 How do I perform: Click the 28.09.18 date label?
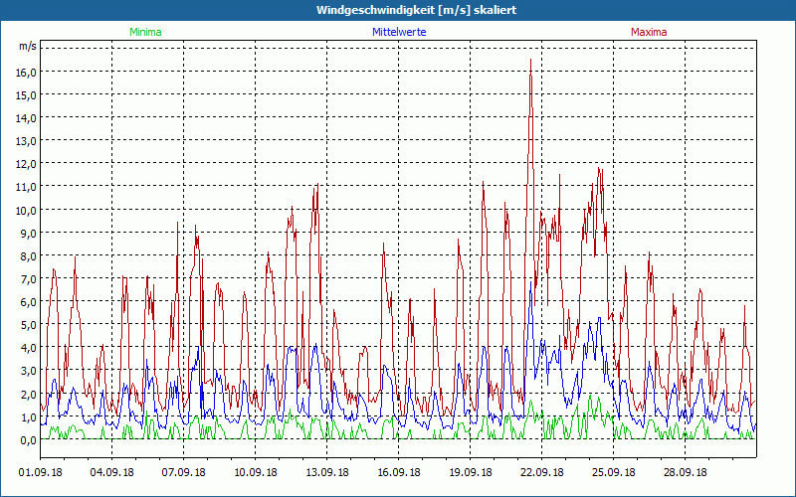tap(685, 472)
